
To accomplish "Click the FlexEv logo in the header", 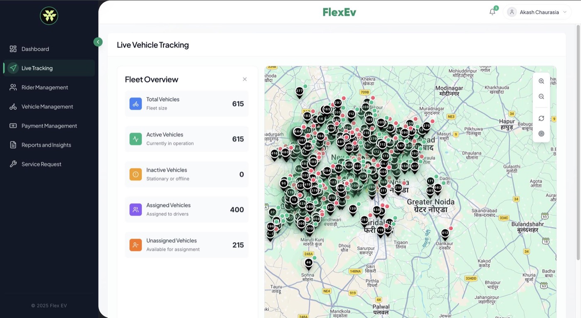I will (x=339, y=12).
